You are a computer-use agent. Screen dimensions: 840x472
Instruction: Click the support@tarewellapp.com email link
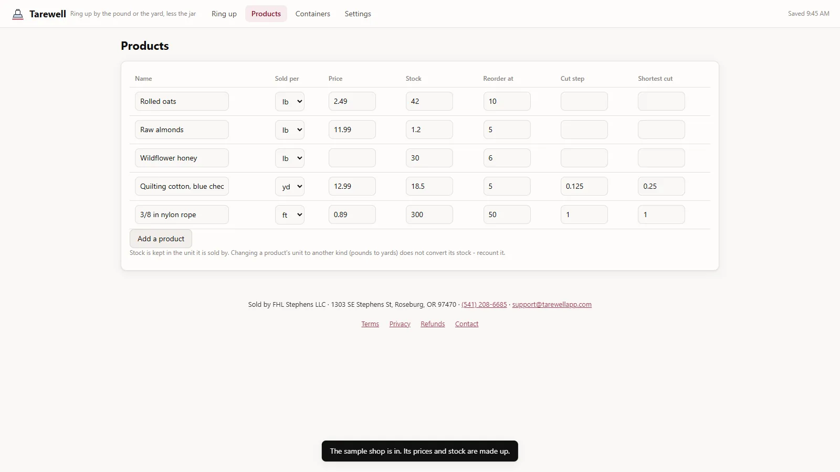pyautogui.click(x=552, y=305)
